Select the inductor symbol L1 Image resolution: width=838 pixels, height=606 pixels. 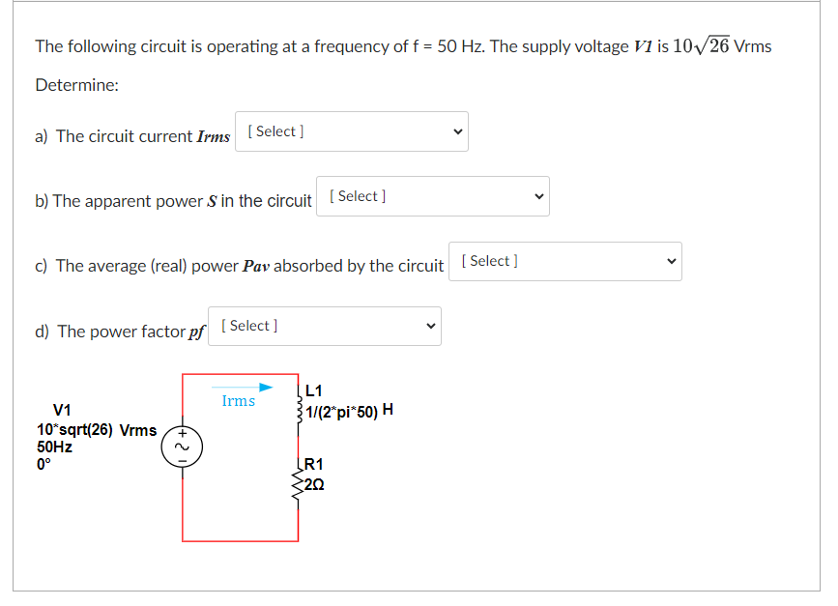tap(298, 408)
